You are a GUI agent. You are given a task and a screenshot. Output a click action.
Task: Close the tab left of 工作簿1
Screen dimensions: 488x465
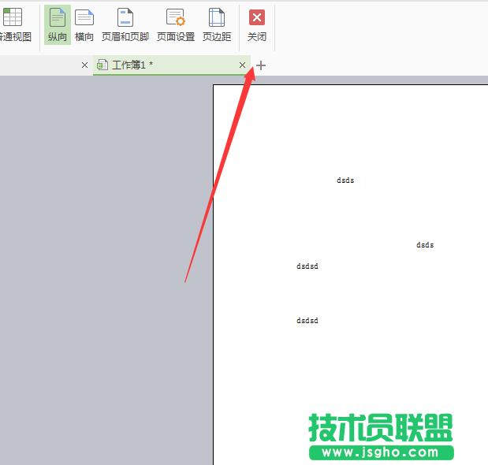pos(84,65)
